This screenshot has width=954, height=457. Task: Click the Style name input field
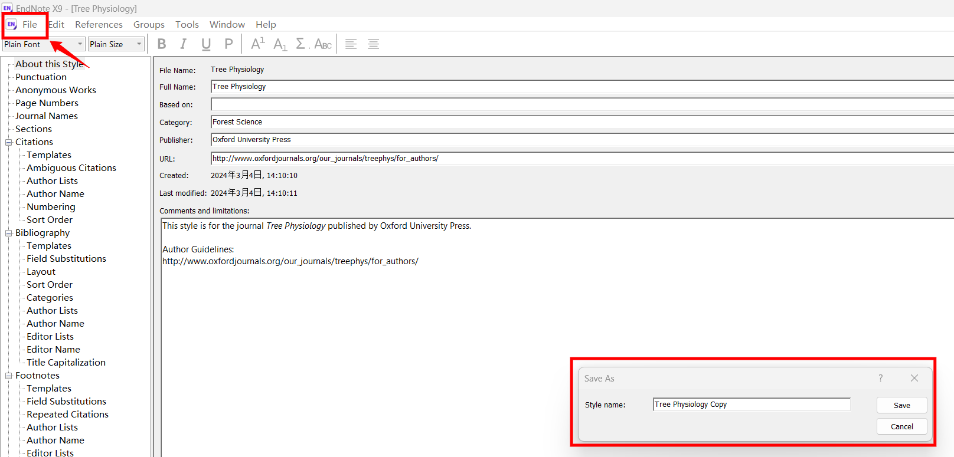[x=752, y=405]
